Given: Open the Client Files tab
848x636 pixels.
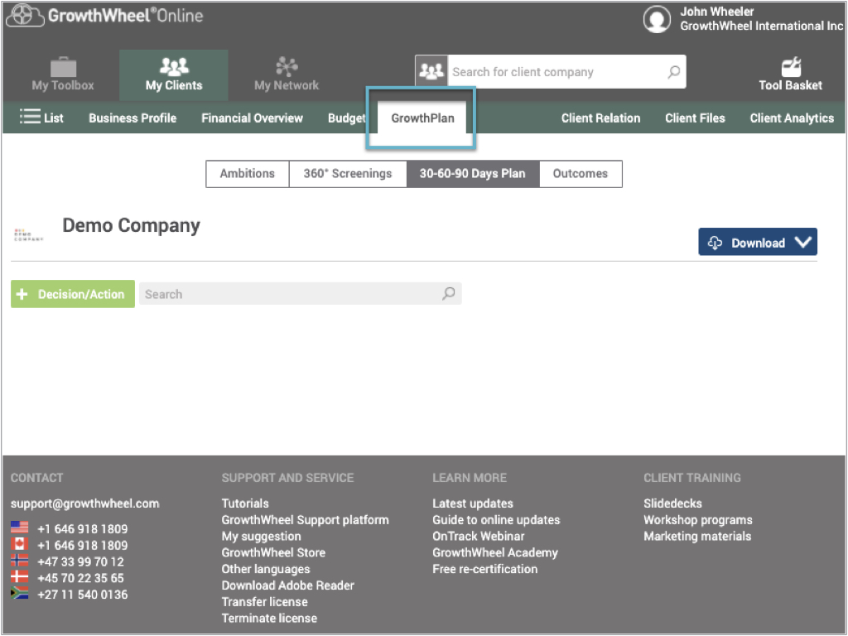Looking at the screenshot, I should pyautogui.click(x=695, y=118).
